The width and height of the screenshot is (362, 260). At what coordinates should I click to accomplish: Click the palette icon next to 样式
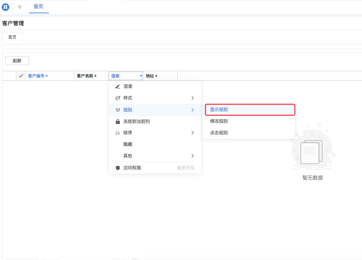coord(117,98)
